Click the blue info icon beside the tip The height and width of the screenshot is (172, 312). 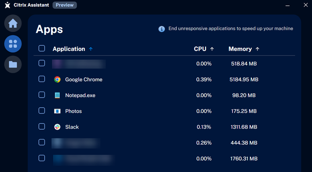click(x=162, y=29)
